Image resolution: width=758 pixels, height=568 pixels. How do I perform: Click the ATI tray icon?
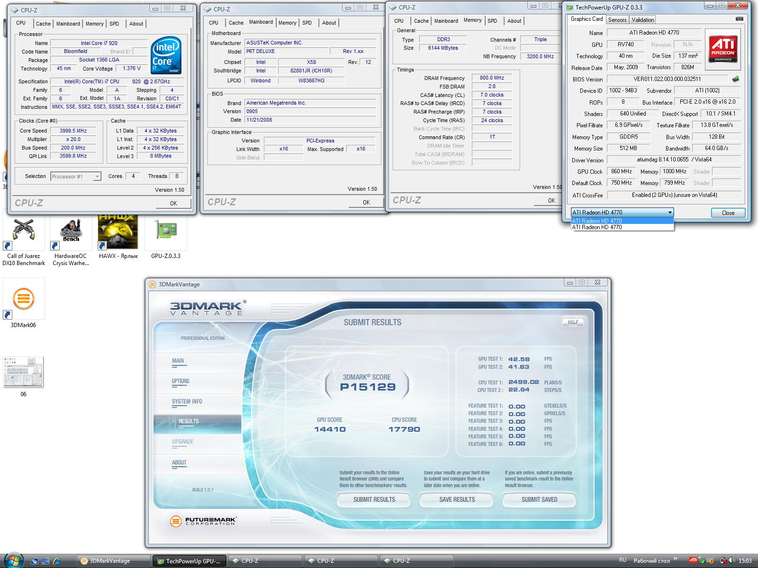(693, 560)
